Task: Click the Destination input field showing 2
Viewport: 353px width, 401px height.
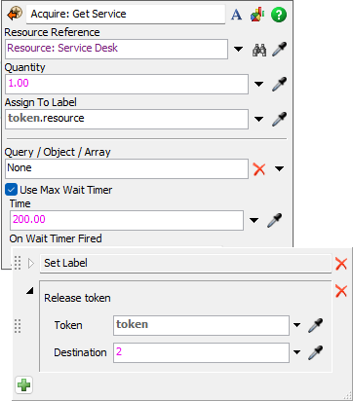Action: coord(201,352)
